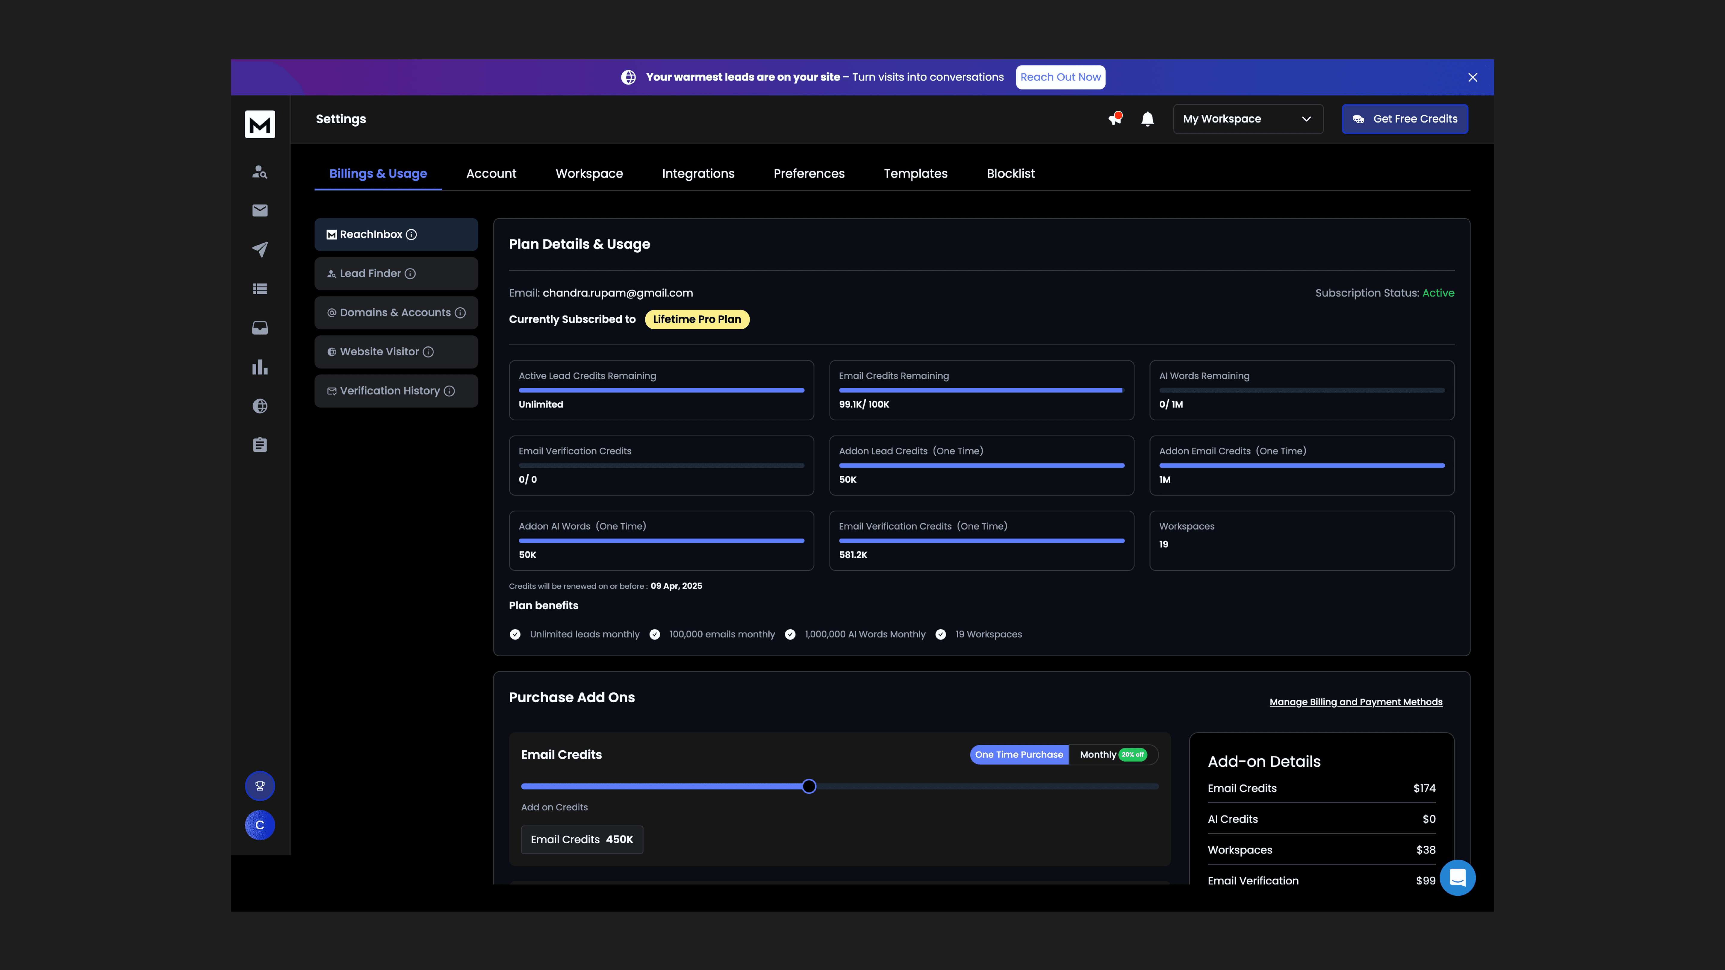Open campaigns paper plane icon
This screenshot has width=1725, height=970.
tap(260, 250)
